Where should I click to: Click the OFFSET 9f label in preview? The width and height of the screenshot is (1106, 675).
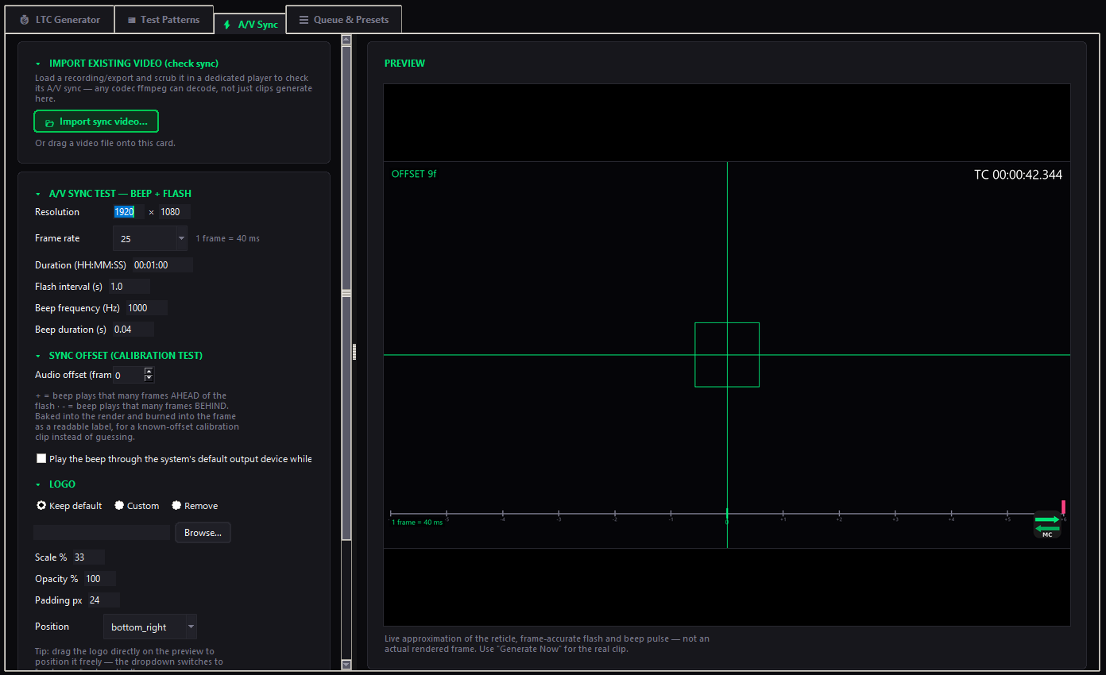coord(414,174)
